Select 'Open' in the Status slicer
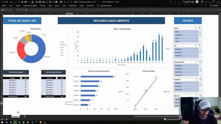Screen dimensions: 221x124 click(186, 41)
